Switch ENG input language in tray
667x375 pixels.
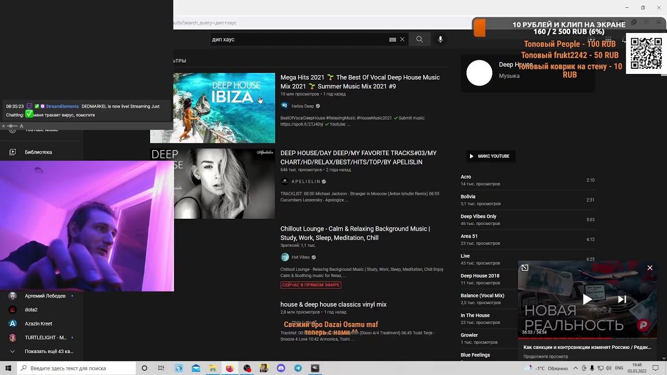point(619,368)
